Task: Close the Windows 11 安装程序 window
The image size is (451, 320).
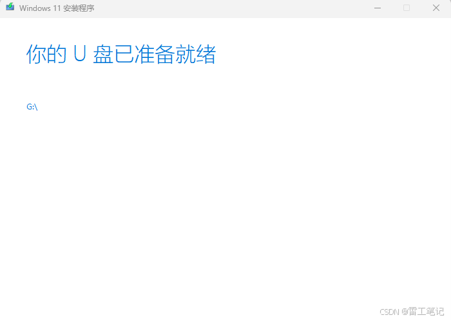Action: tap(436, 8)
